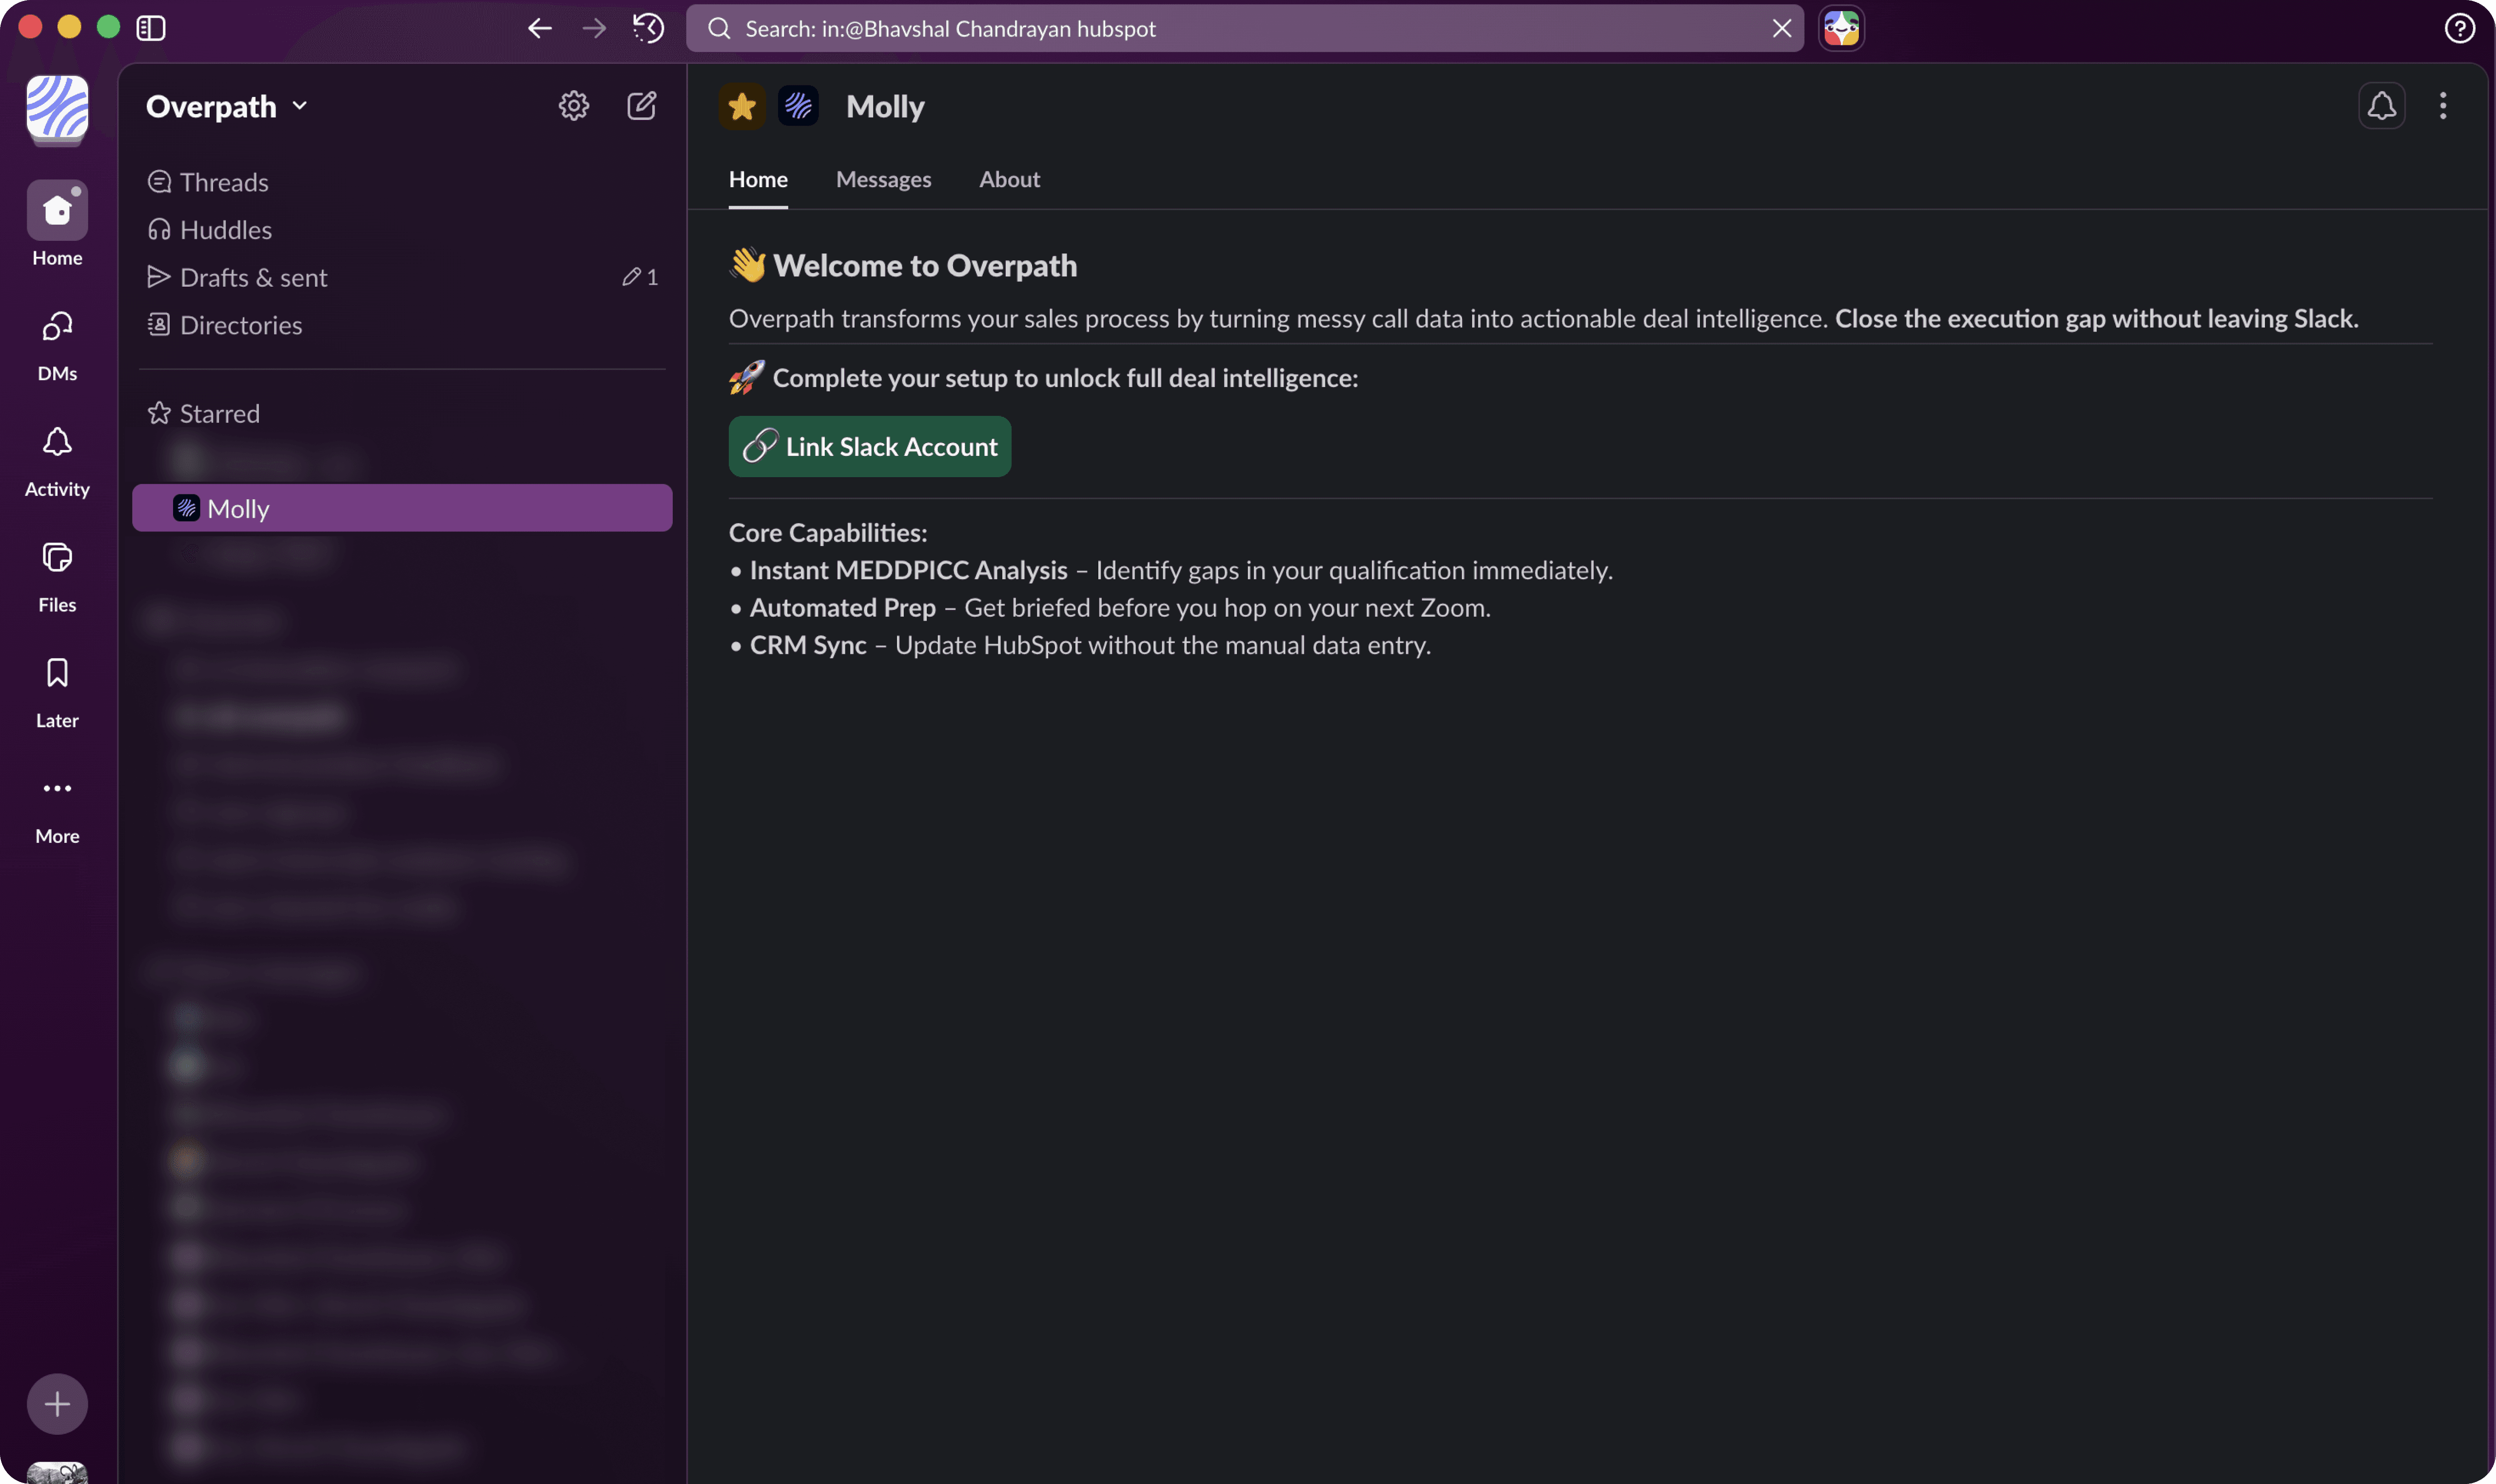Screen dimensions: 2496x1484
Task: Click the history clock icon
Action: point(648,28)
